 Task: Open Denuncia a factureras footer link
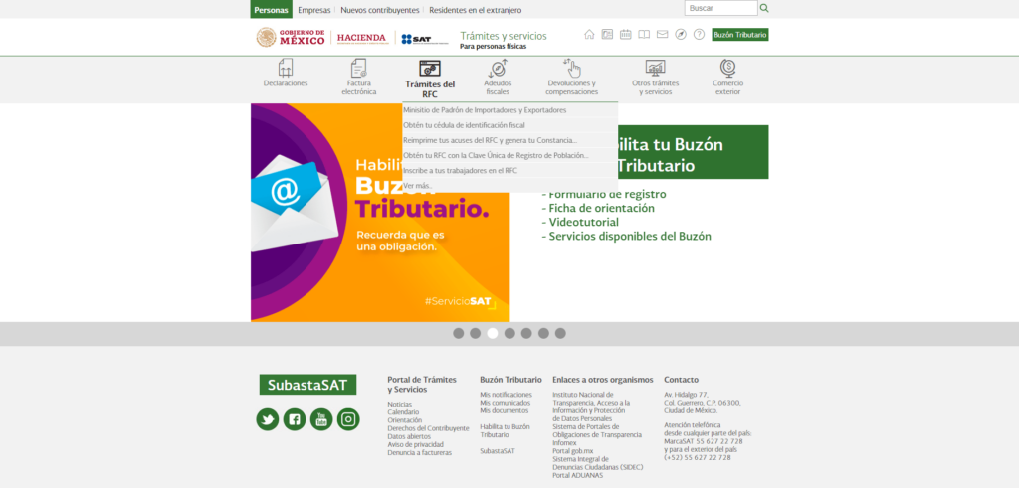click(419, 453)
